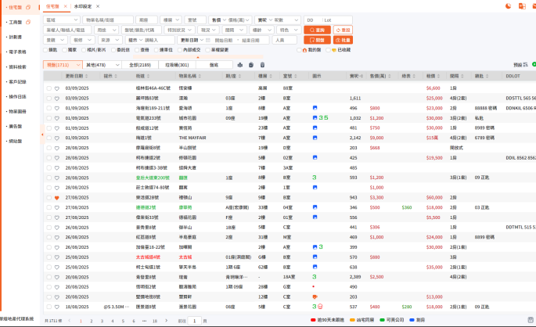This screenshot has width=536, height=327.
Task: Open the 樓層 filter dropdown
Action: click(171, 20)
